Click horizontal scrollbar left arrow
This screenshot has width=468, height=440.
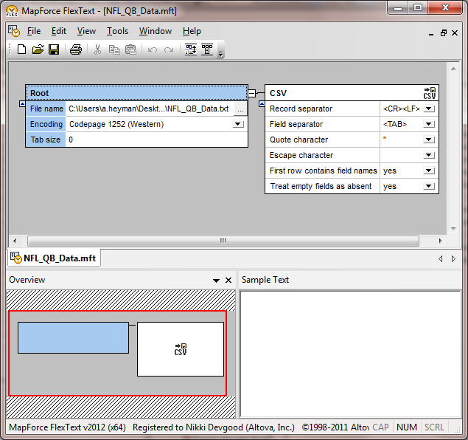point(15,241)
